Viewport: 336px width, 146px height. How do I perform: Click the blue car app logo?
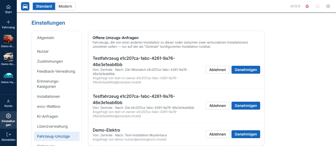25,6
